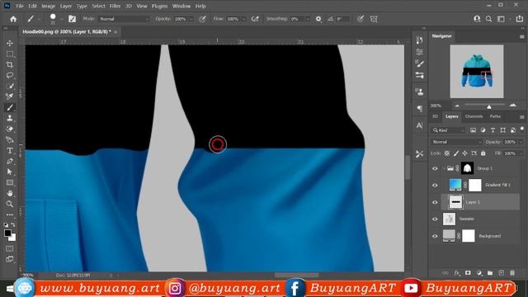Hide the Background layer

pos(435,236)
